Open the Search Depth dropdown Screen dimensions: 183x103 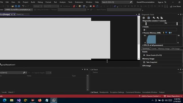pos(49,73)
